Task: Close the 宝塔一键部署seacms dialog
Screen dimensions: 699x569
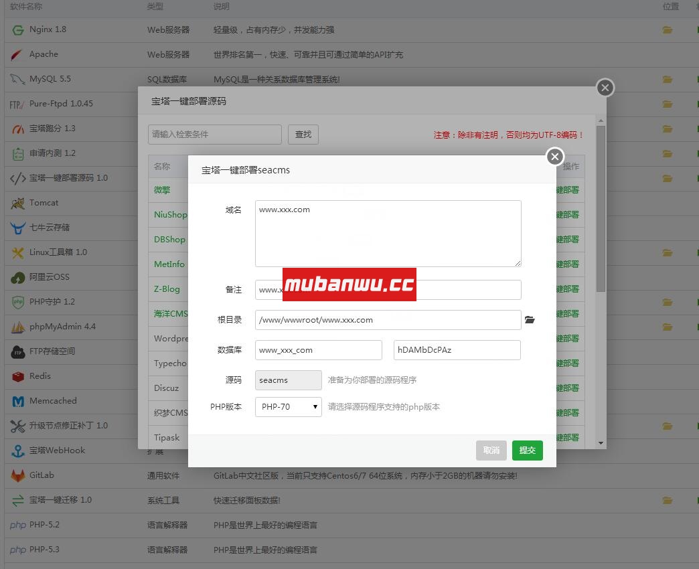Action: coord(555,157)
